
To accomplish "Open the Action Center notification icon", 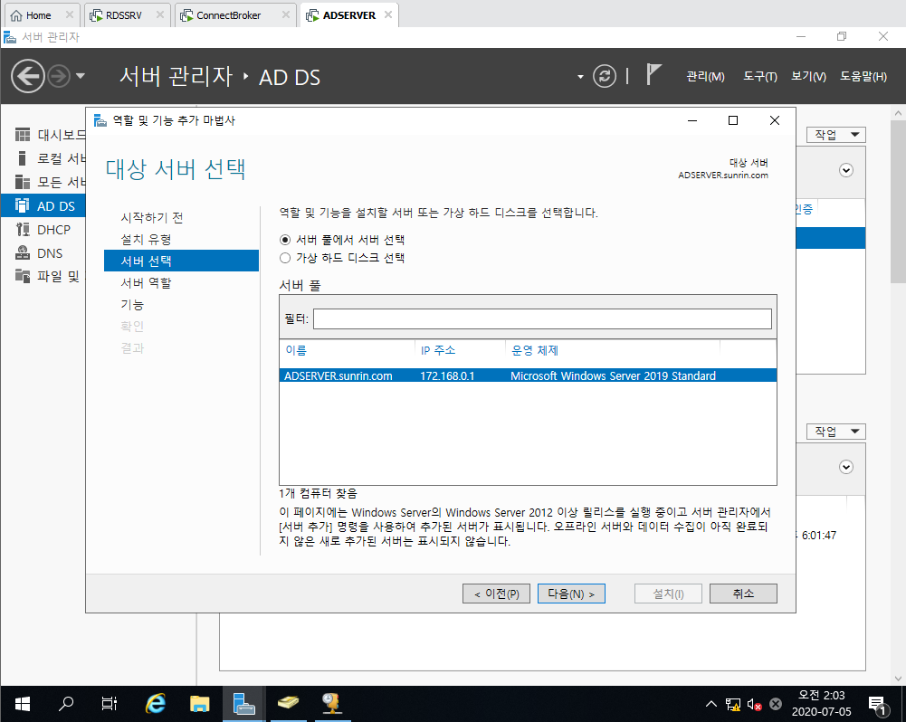I will tap(878, 704).
